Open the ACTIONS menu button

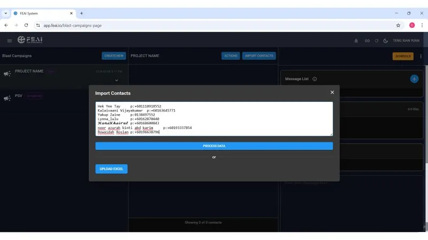pyautogui.click(x=231, y=56)
